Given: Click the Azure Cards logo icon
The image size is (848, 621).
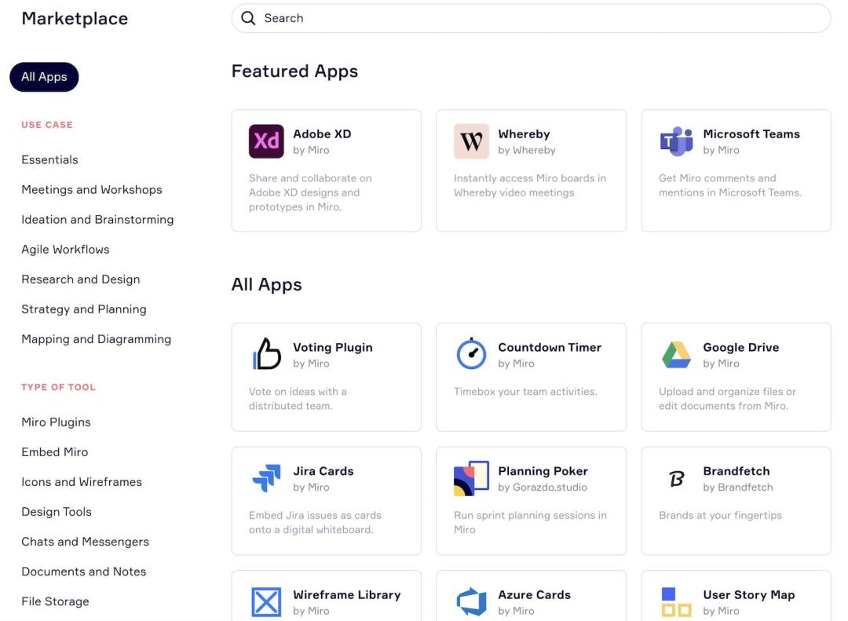Looking at the screenshot, I should click(x=471, y=601).
